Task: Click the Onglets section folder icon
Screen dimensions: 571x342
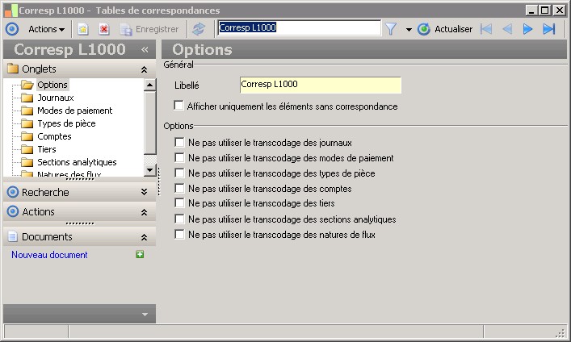Action: click(x=13, y=69)
